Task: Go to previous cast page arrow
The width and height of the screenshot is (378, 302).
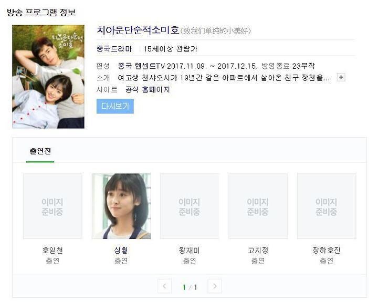Action: pyautogui.click(x=164, y=286)
